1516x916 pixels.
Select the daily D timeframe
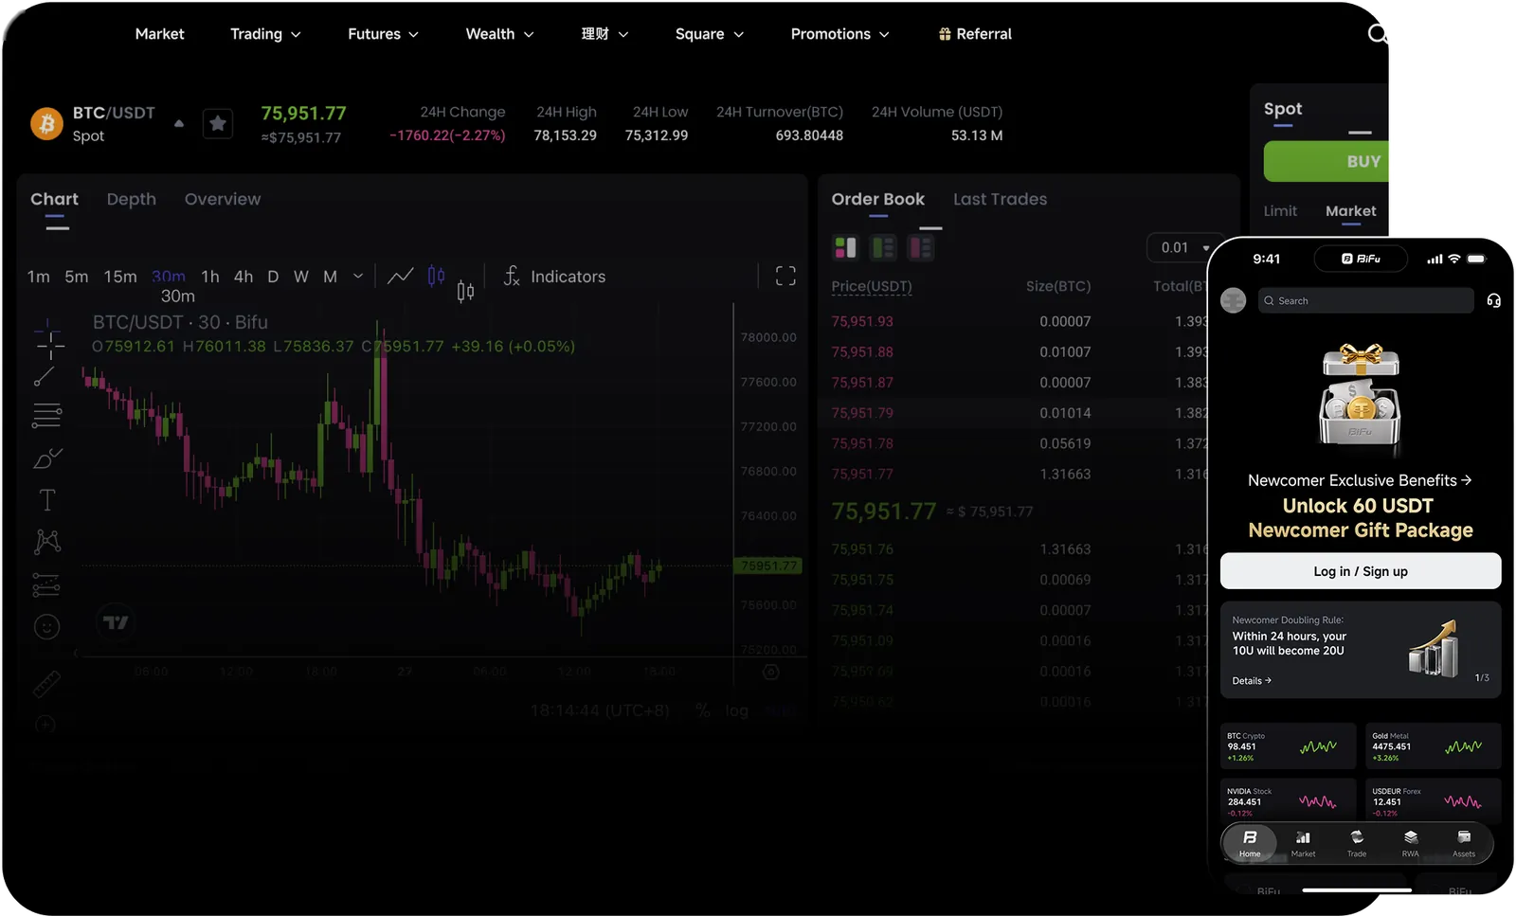point(273,277)
